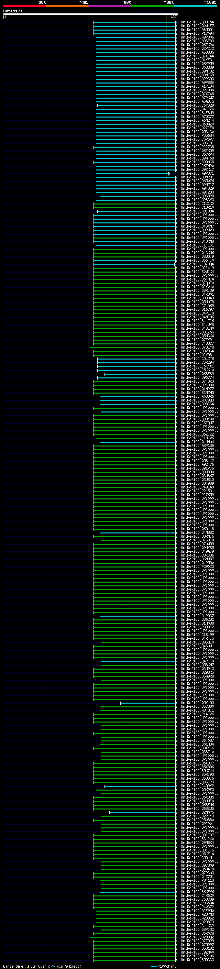Click the alignment bar for UniRef100_Q8H154

tap(135, 22)
